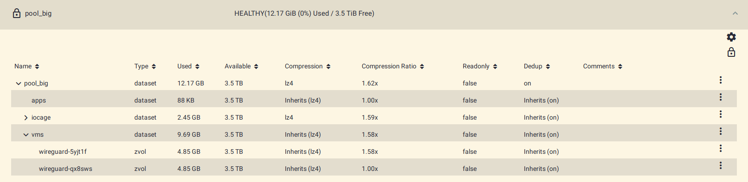This screenshot has width=748, height=182.
Task: Sort table by Used column
Action: coord(189,67)
